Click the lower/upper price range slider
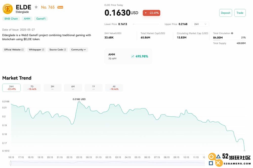The image size is (253, 168). click(146, 24)
